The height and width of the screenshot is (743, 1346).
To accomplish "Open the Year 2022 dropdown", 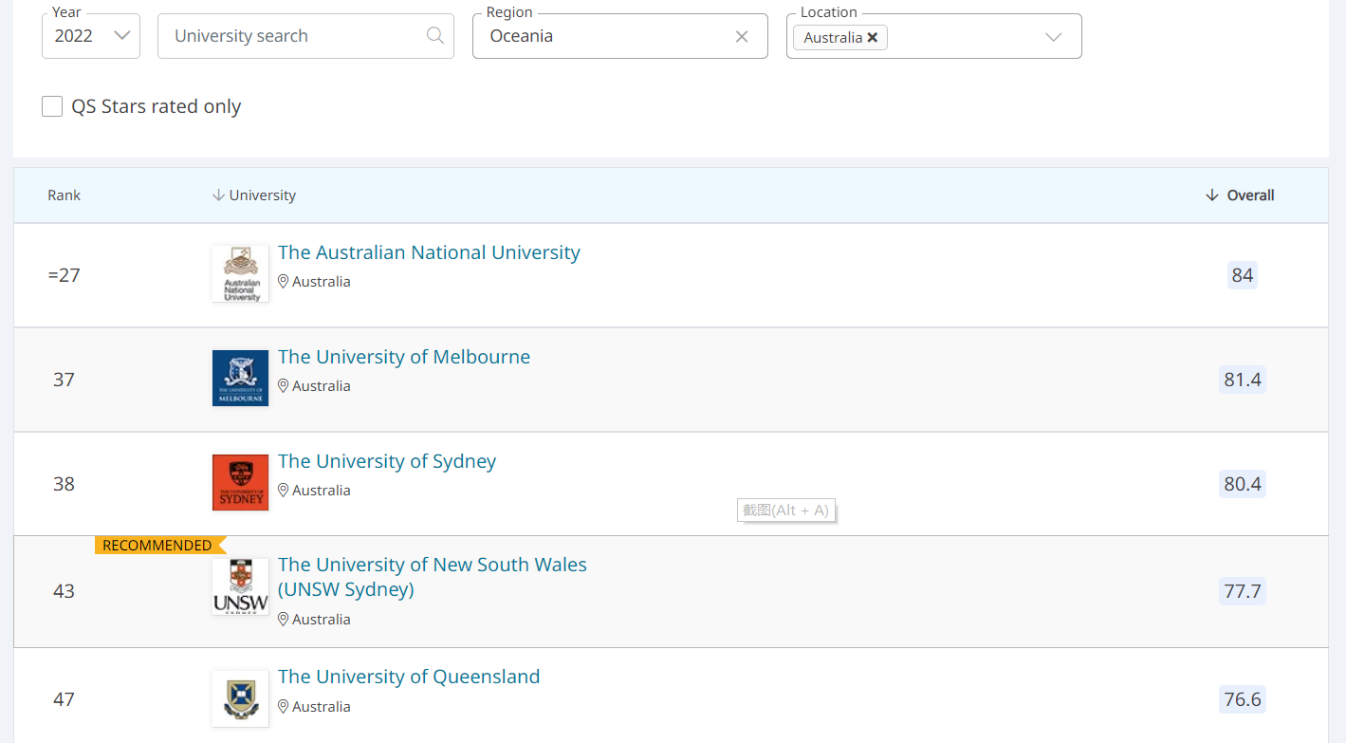I will 91,36.
